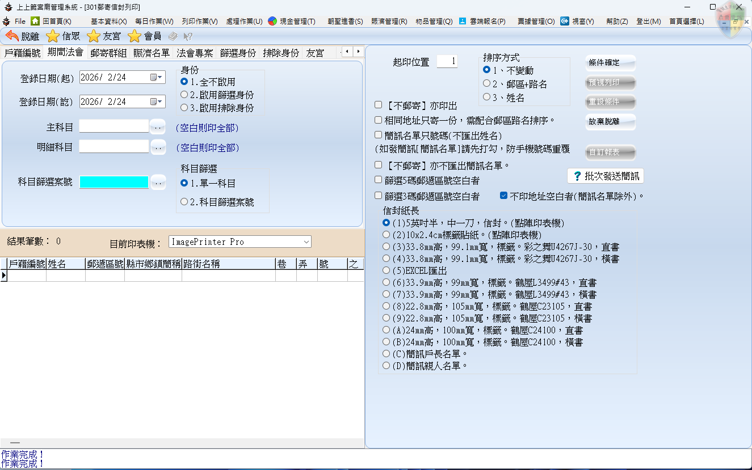The height and width of the screenshot is (470, 752).
Task: Uncheck 不印地址空白者 checkbox
Action: click(x=503, y=196)
